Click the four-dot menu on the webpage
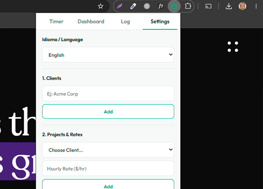Screen dimensions: 263x189 (233, 47)
